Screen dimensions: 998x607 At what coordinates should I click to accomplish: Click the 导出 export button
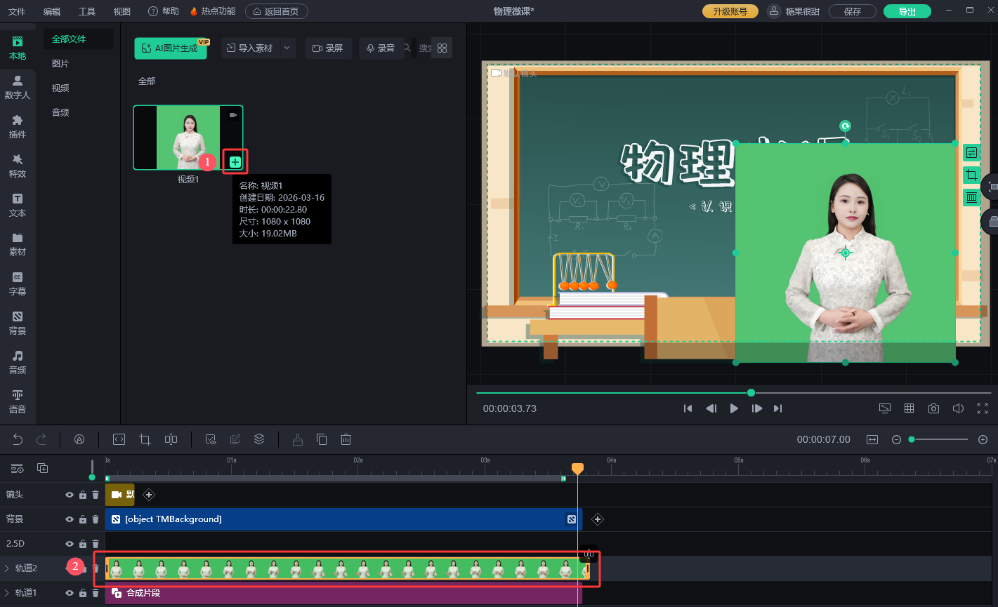click(907, 11)
